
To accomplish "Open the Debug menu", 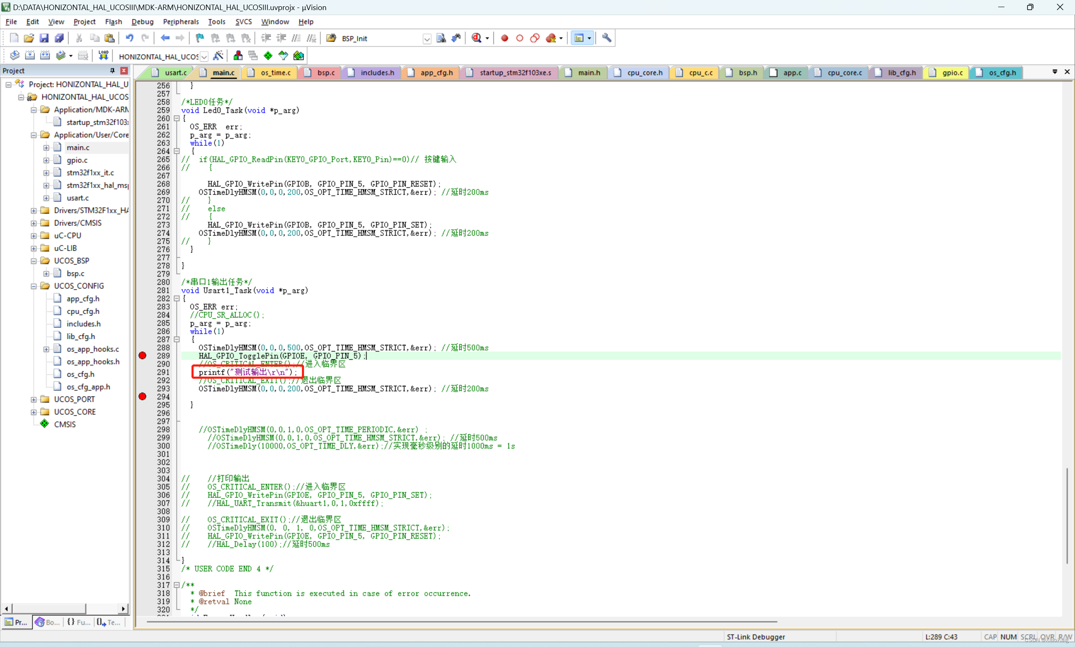I will point(142,21).
